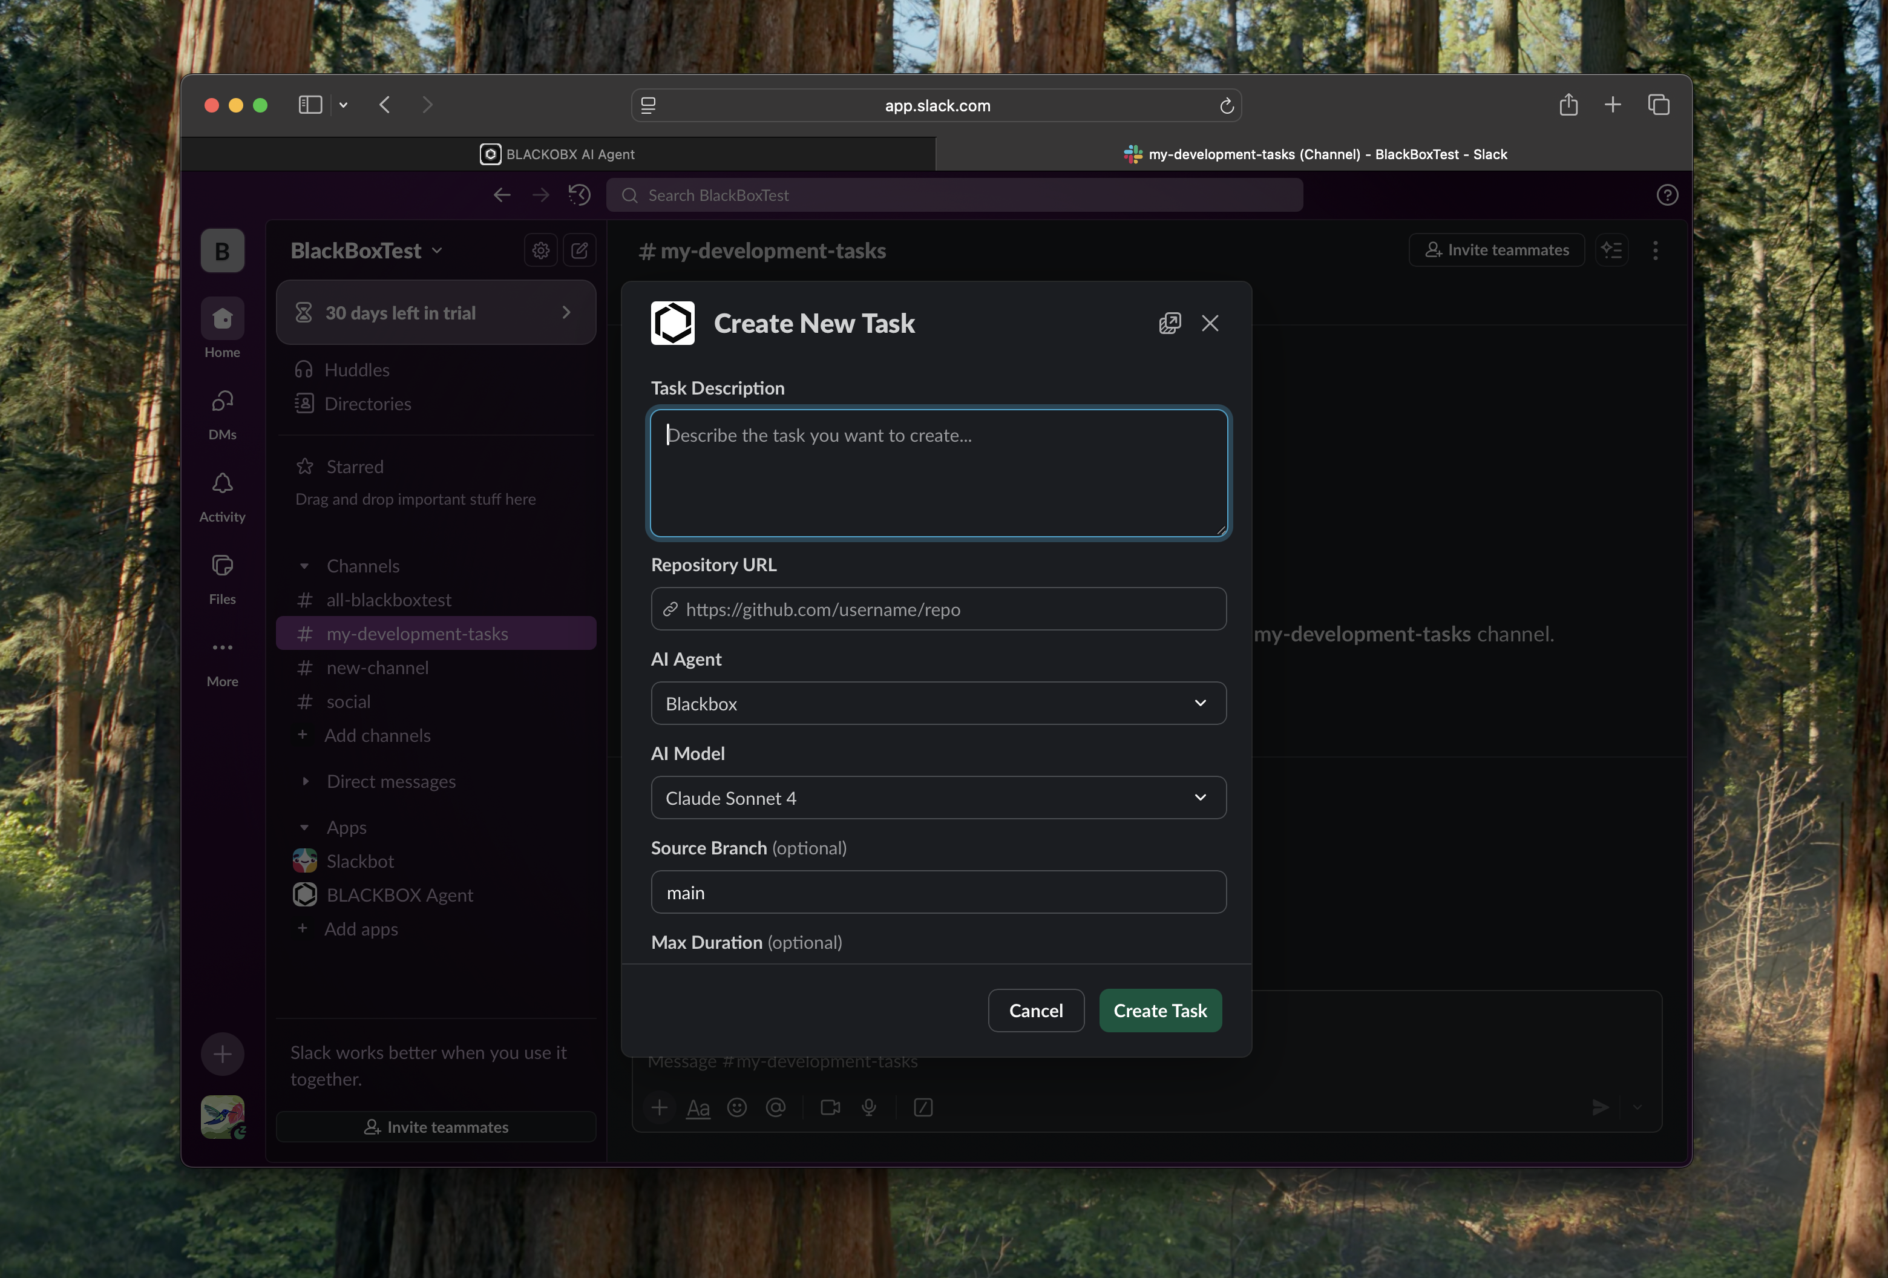The width and height of the screenshot is (1888, 1278).
Task: Click the Create Task button
Action: coord(1159,1011)
